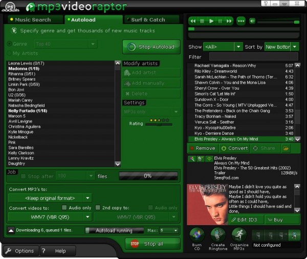The width and height of the screenshot is (307, 259).
Task: Click the artist list scroll-down arrow
Action: coord(118,164)
